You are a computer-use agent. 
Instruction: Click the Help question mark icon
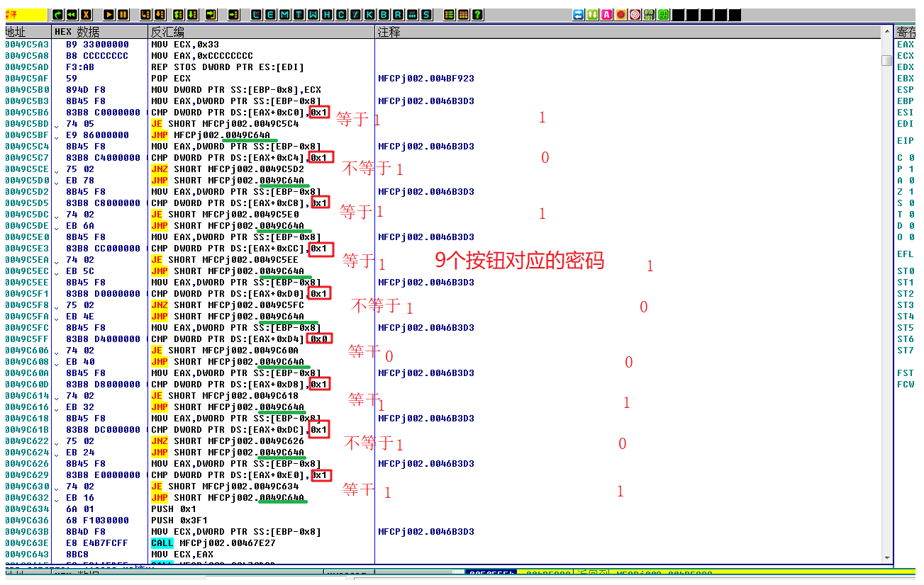pos(477,14)
